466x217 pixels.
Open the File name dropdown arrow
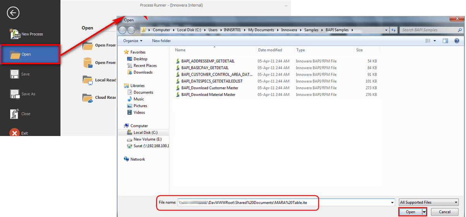(392, 202)
